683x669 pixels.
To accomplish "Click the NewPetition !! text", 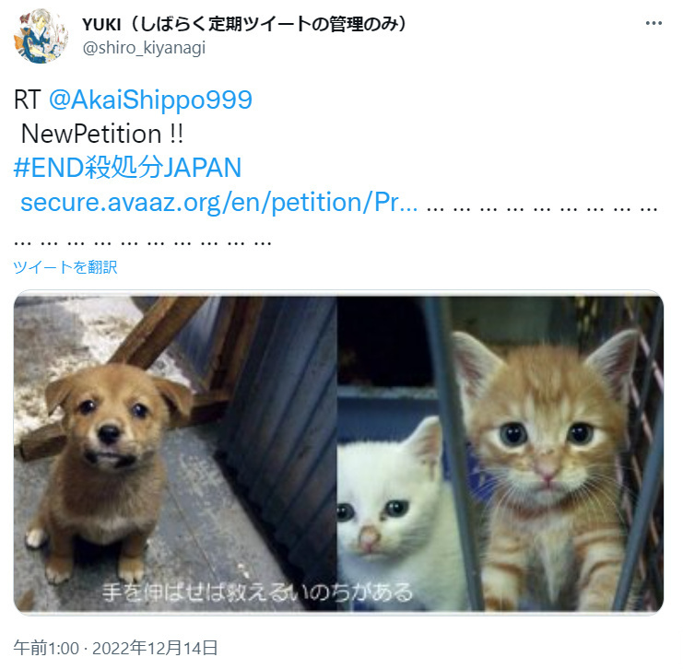I will pyautogui.click(x=102, y=134).
